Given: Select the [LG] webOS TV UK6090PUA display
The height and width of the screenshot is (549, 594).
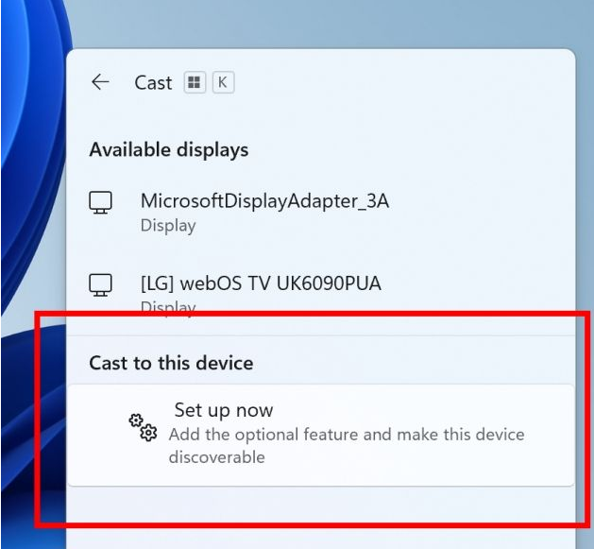Looking at the screenshot, I should coord(261,283).
